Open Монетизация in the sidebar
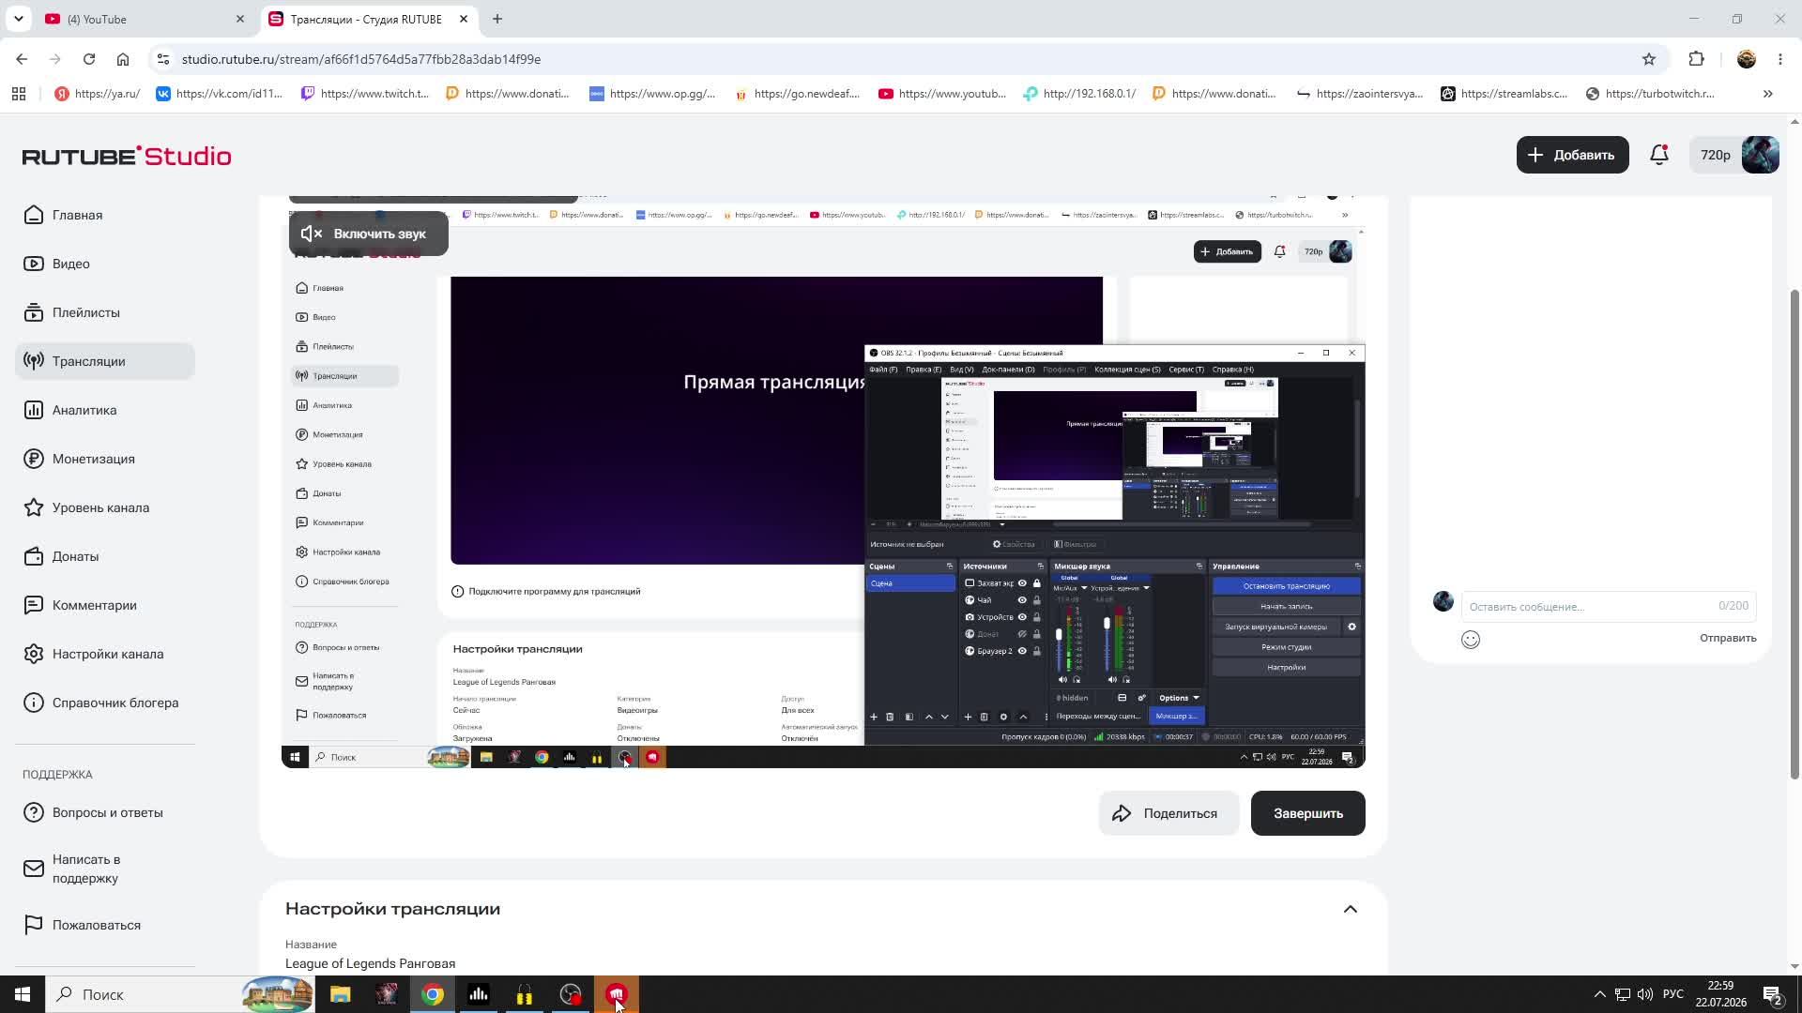The height and width of the screenshot is (1013, 1802). 105,459
